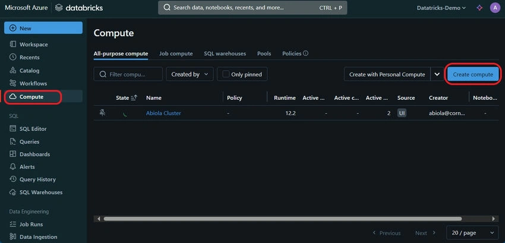Expand the Personal Compute dropdown arrow
Screen dimensions: 505x243
[437, 74]
